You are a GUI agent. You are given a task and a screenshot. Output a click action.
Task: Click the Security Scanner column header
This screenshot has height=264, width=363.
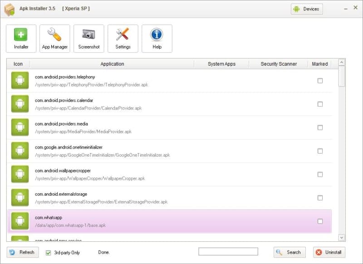pyautogui.click(x=279, y=64)
